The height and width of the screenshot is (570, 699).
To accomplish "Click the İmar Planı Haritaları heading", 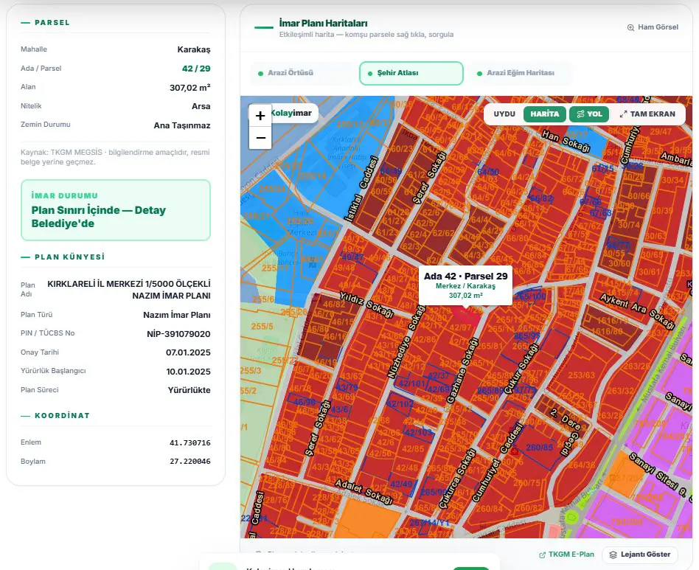I will (x=323, y=23).
